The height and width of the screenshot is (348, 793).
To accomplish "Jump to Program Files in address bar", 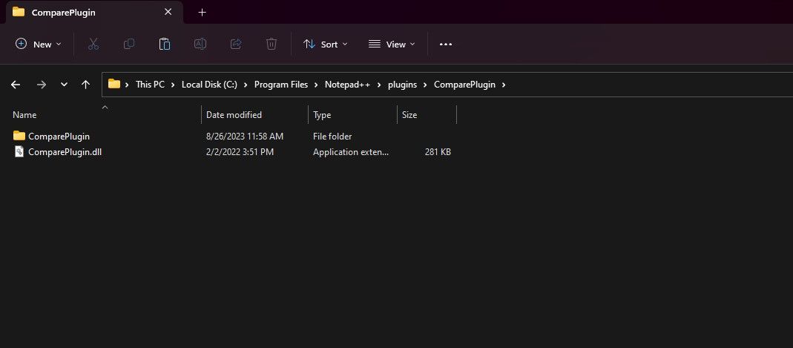I will 280,85.
